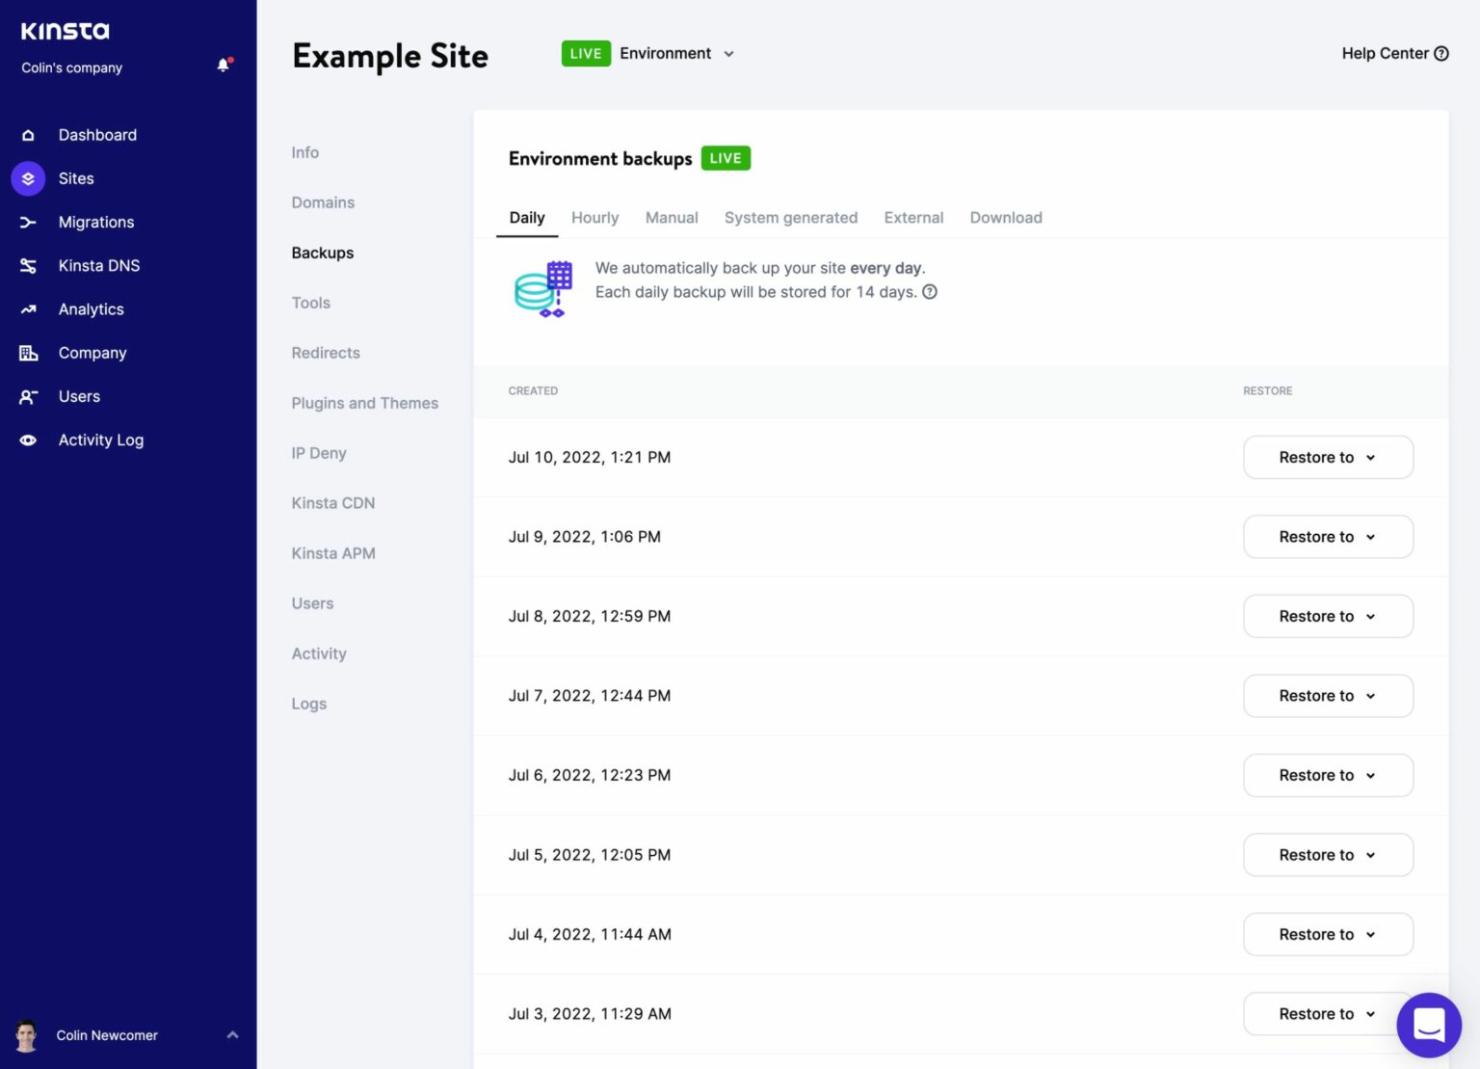Click the Analytics chart icon
The width and height of the screenshot is (1480, 1069).
click(28, 309)
